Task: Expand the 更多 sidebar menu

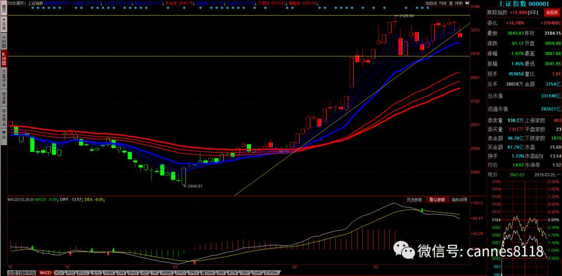Action: (3, 134)
